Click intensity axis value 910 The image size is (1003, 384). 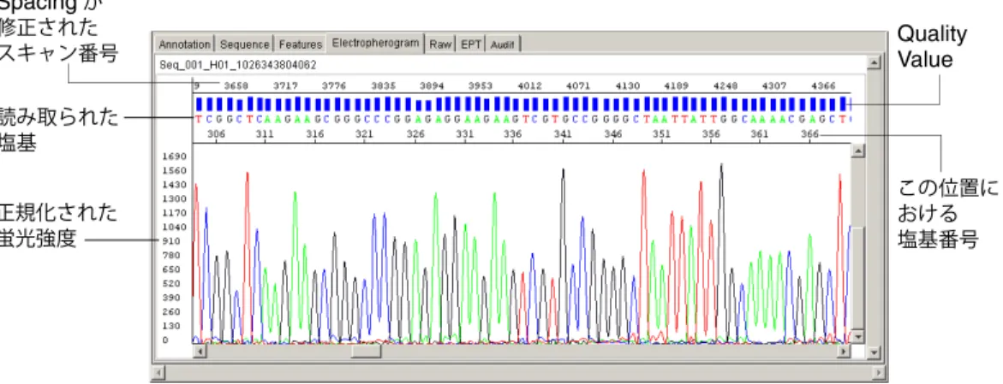pyautogui.click(x=173, y=241)
